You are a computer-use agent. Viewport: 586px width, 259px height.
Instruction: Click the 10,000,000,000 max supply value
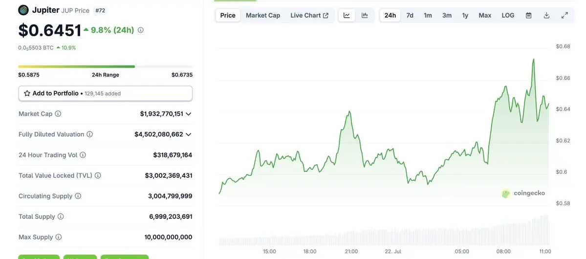click(x=168, y=237)
